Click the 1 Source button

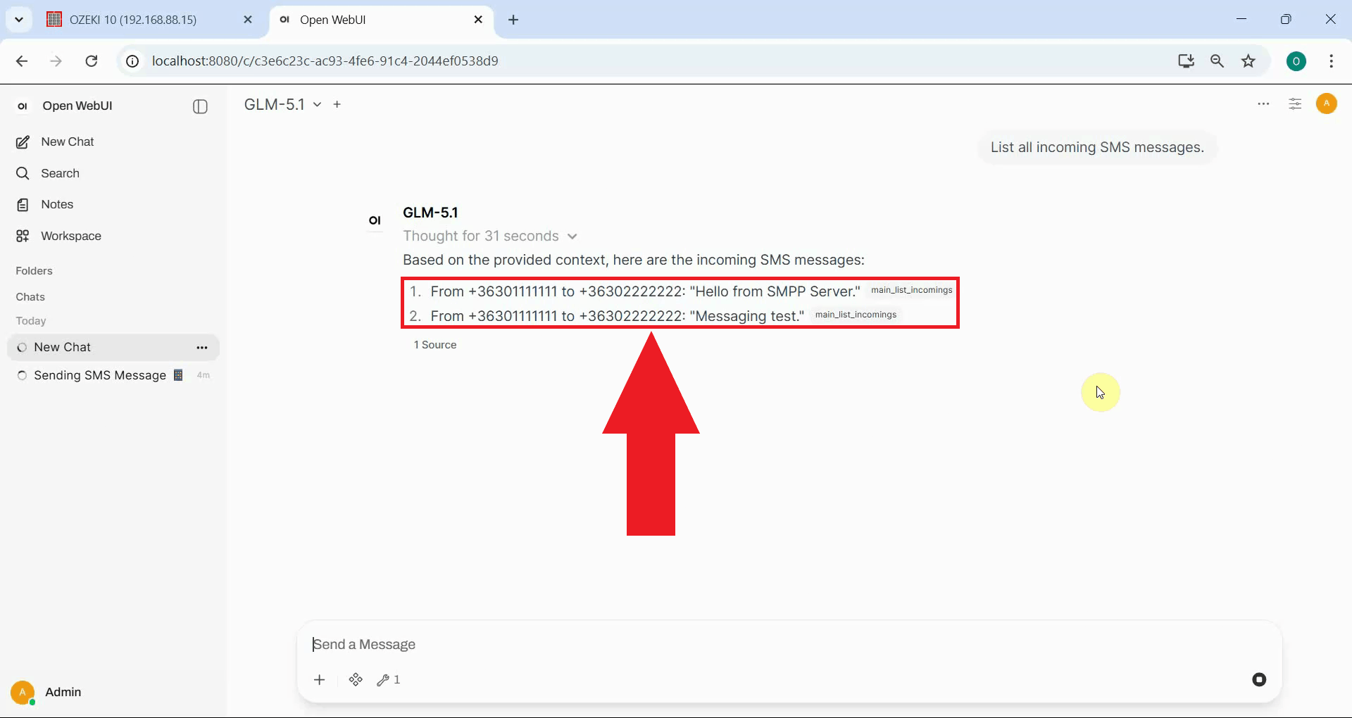pos(435,345)
